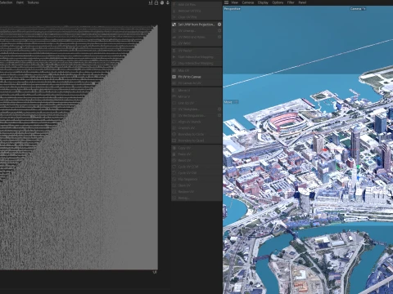Click the blue Z axis handle

click(359, 178)
